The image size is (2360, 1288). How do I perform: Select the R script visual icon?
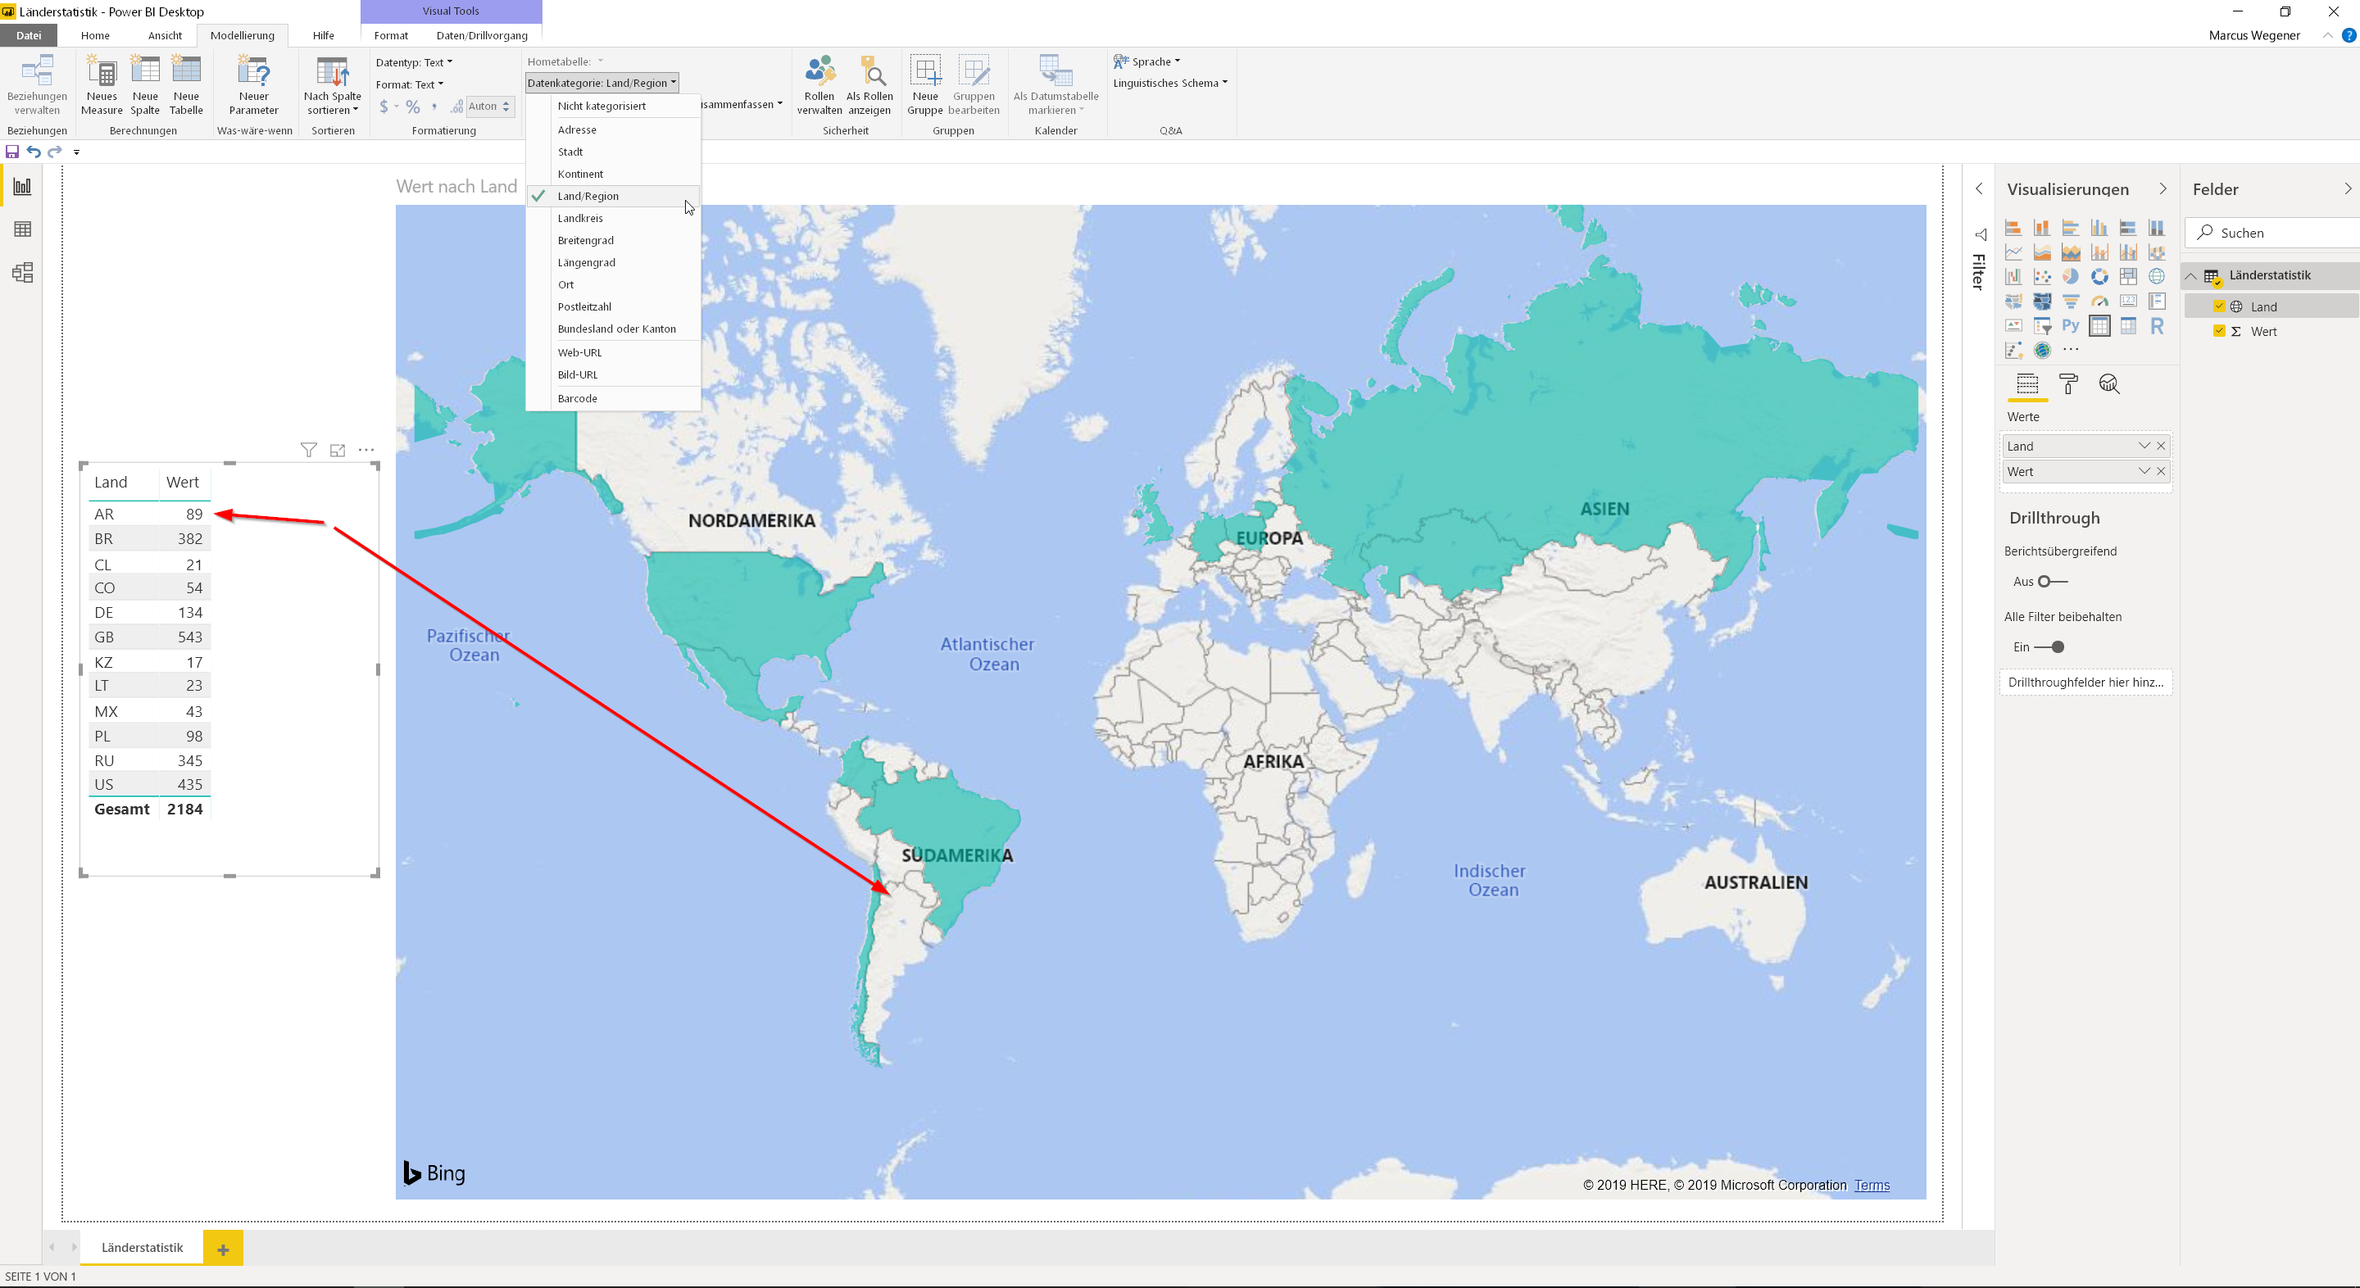(2157, 326)
